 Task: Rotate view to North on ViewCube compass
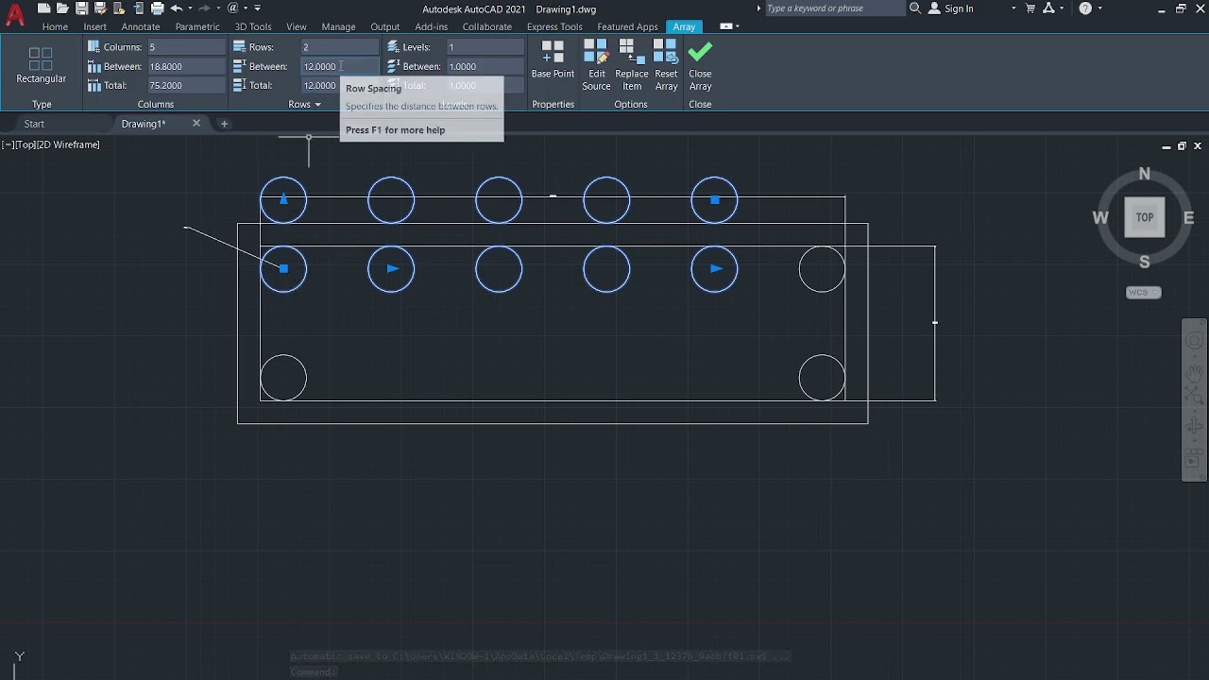[x=1144, y=174]
